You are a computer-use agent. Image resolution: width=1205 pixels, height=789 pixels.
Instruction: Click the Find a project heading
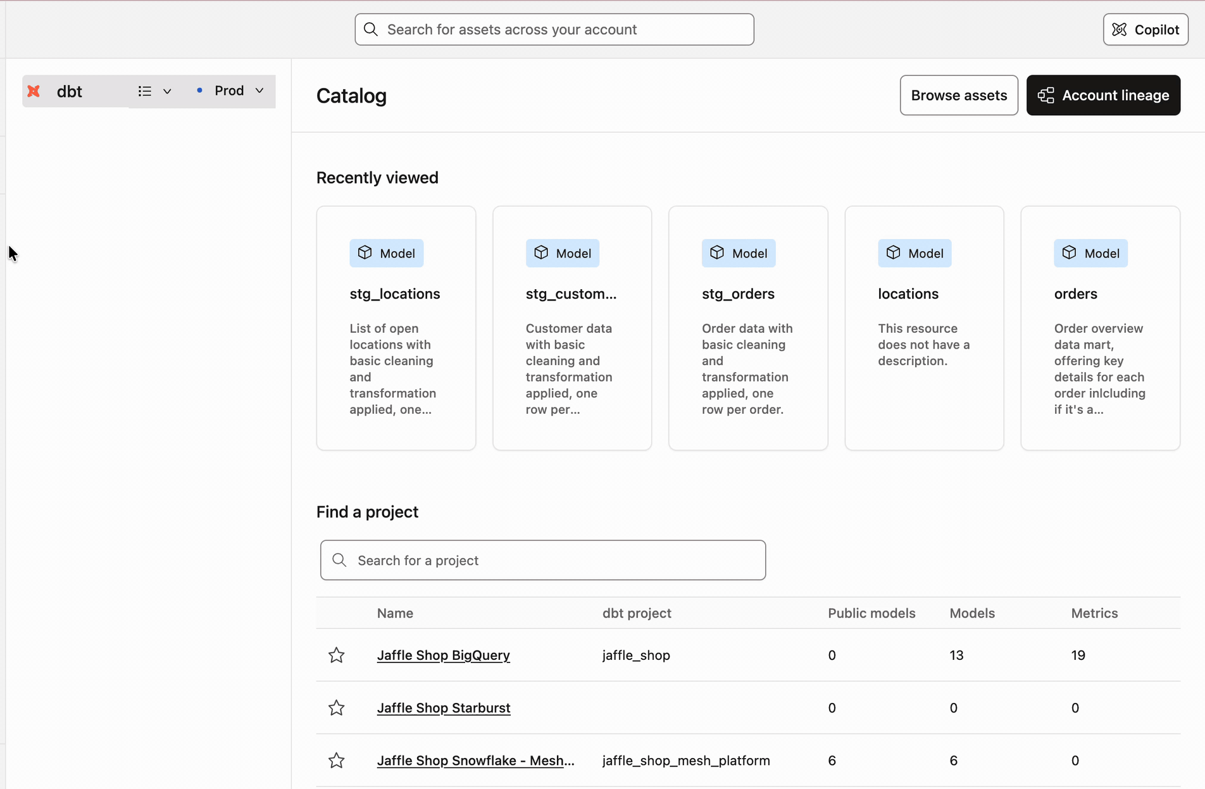(367, 511)
